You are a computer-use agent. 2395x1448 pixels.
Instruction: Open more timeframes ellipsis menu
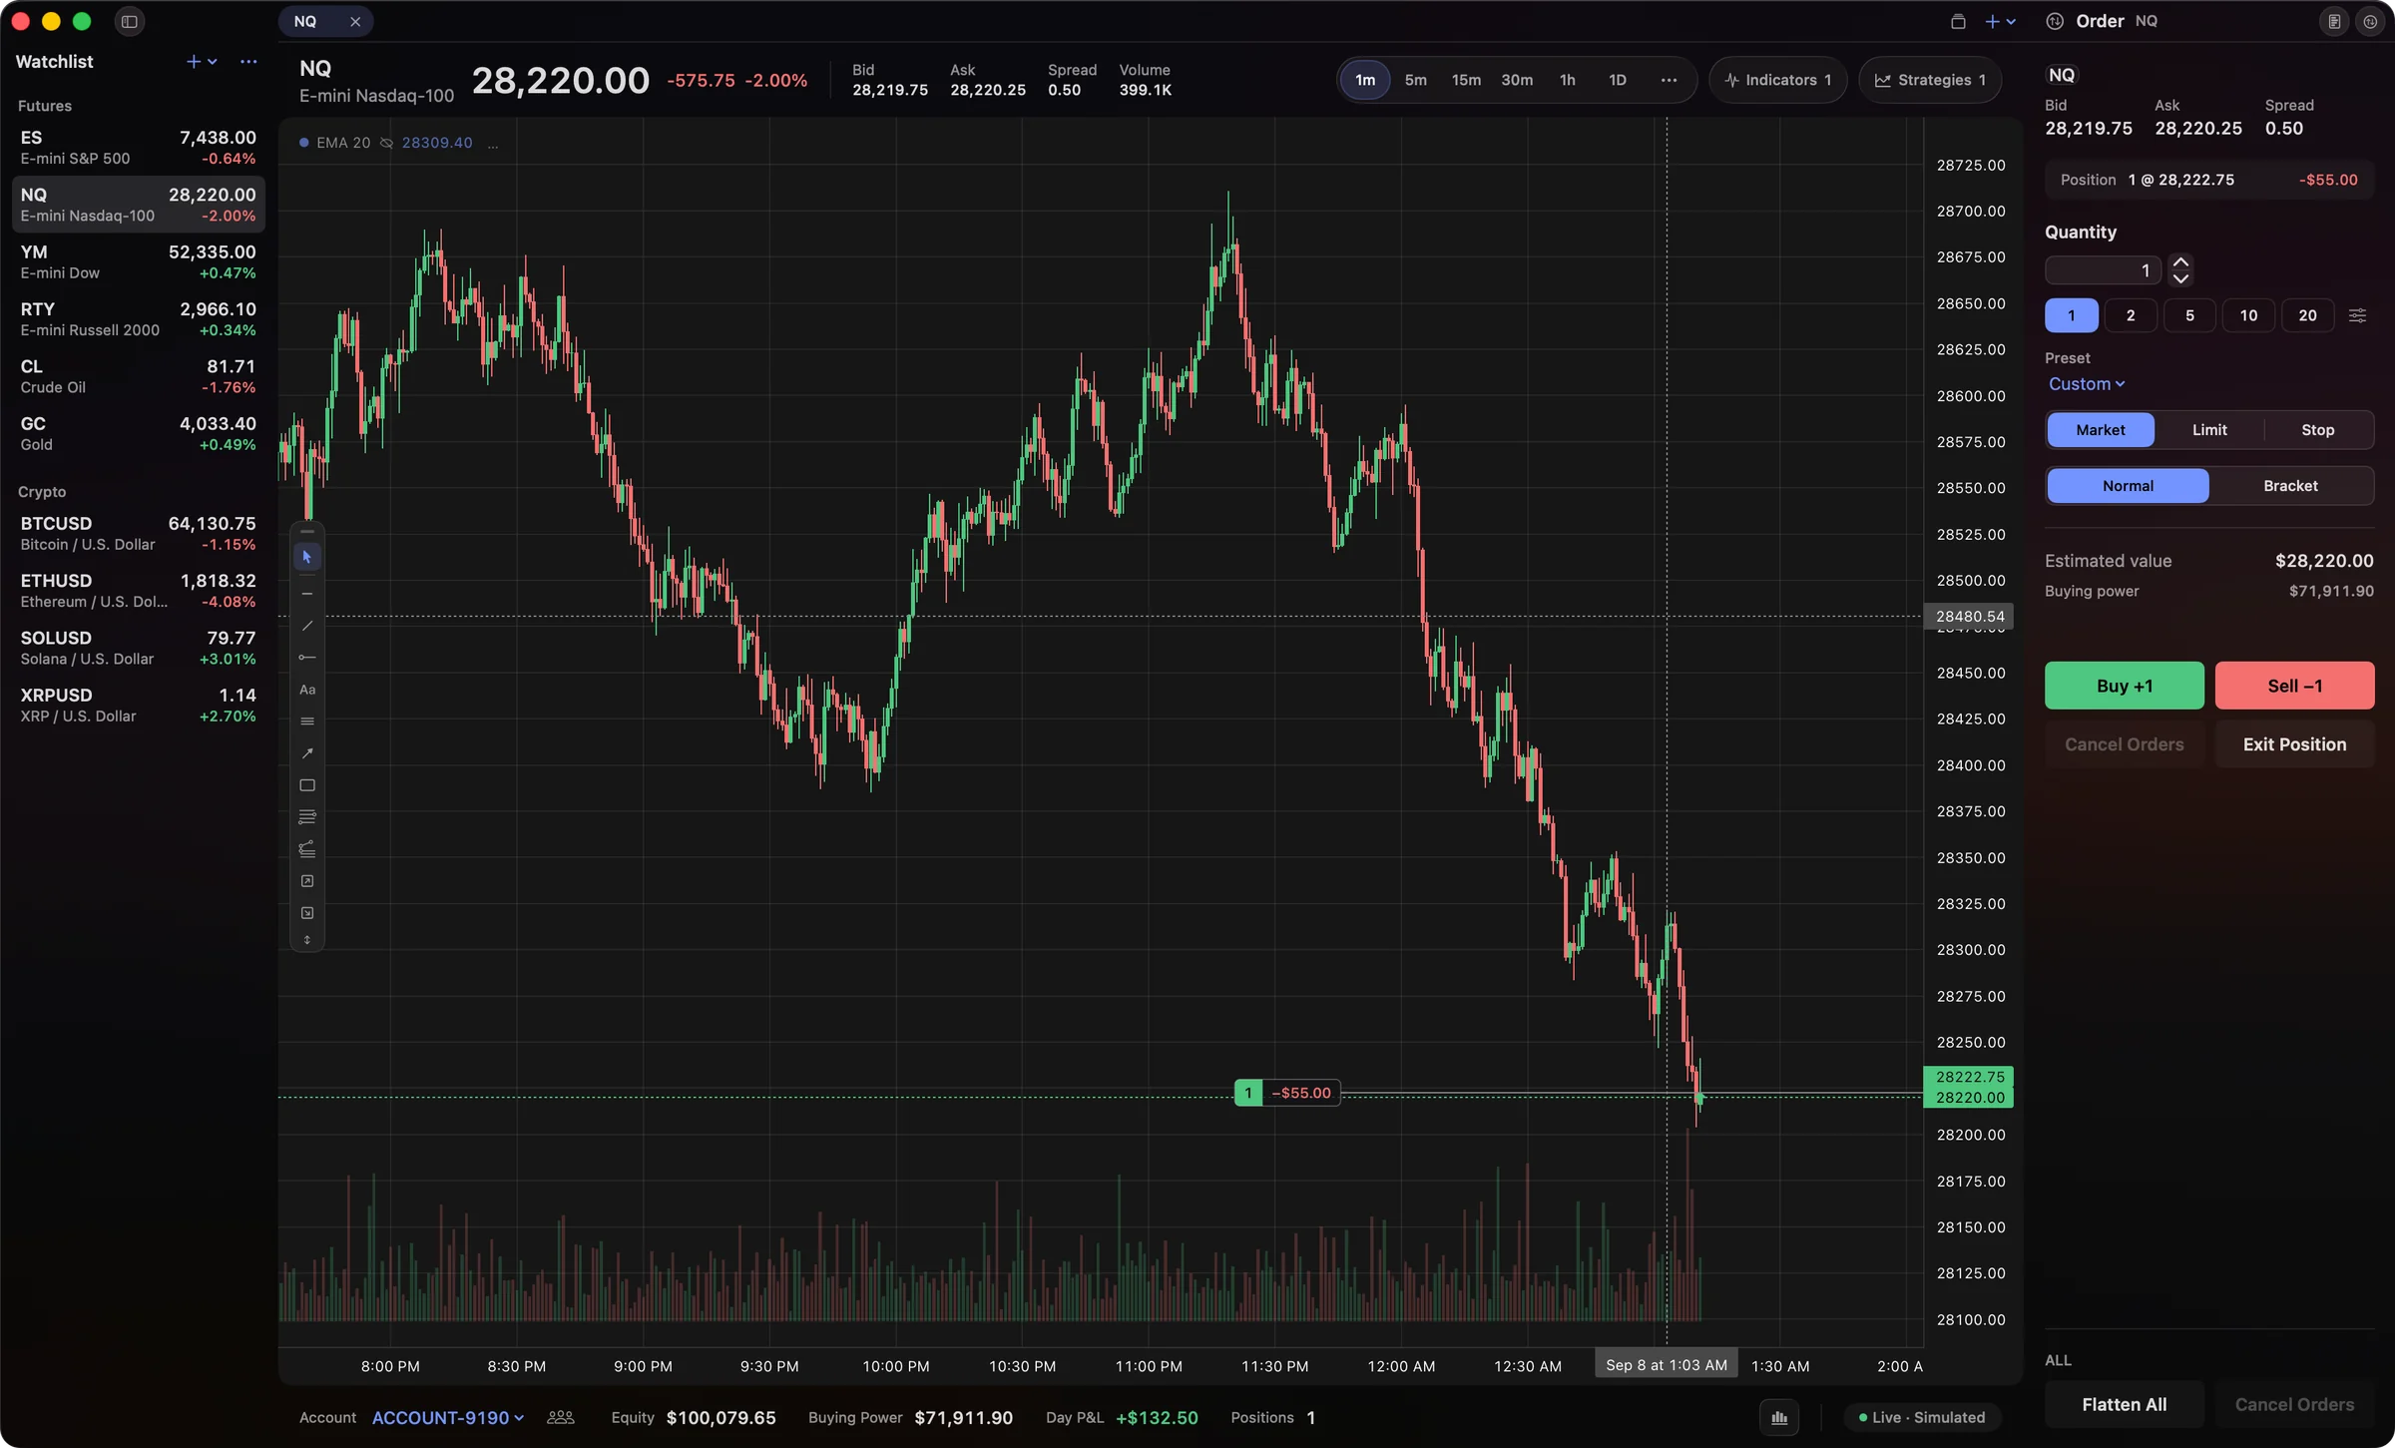pyautogui.click(x=1668, y=80)
